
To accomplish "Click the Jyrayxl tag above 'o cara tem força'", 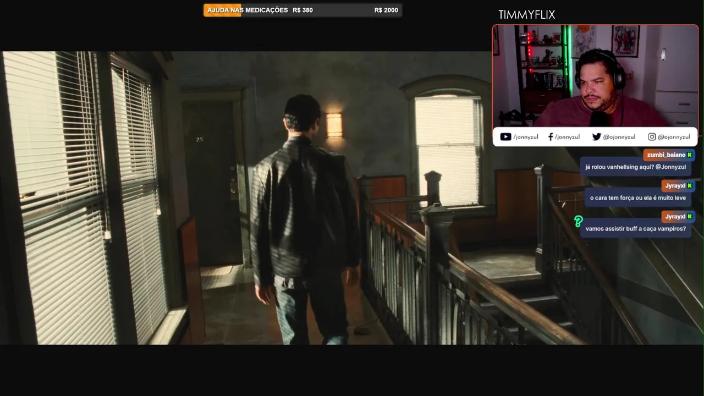I will pyautogui.click(x=678, y=186).
